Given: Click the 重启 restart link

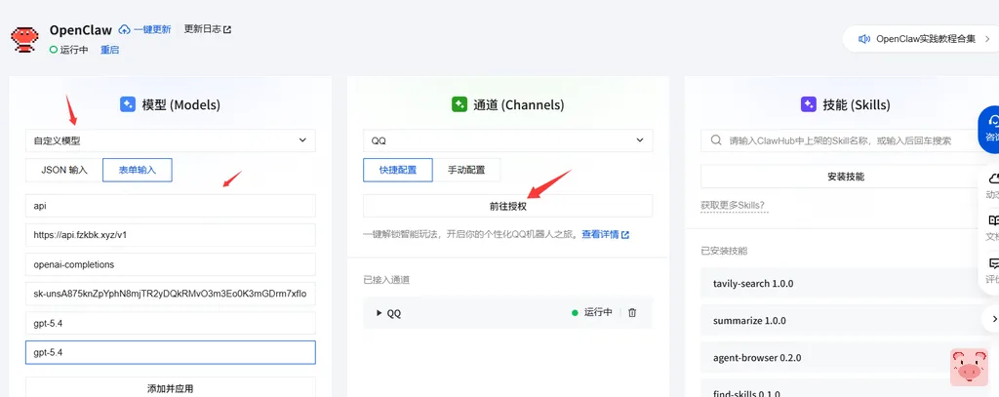Looking at the screenshot, I should tap(109, 50).
